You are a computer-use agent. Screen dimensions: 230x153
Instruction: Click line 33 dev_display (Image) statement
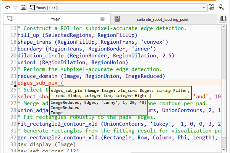(x=47, y=145)
